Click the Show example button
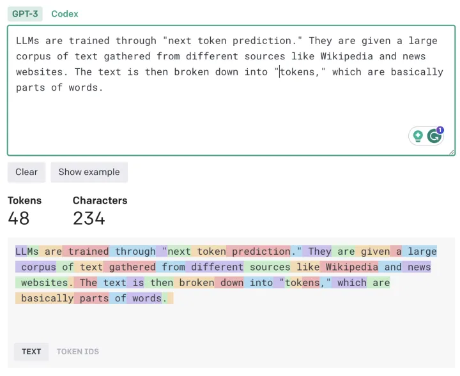460x376 pixels. (x=89, y=172)
